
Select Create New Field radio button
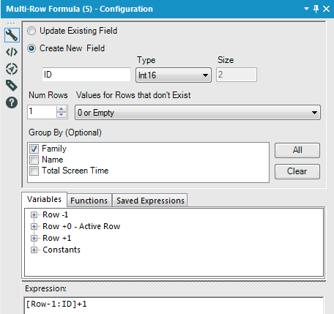(x=31, y=48)
